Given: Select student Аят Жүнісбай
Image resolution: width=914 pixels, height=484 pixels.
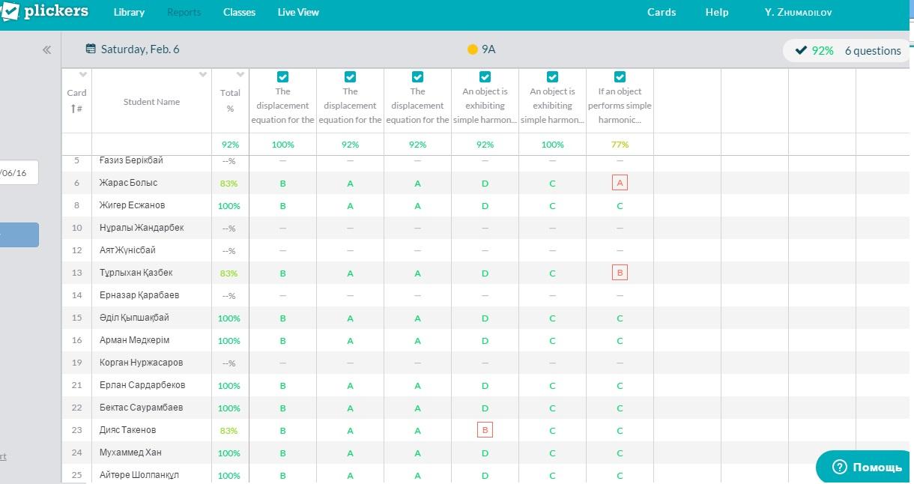Looking at the screenshot, I should (127, 250).
